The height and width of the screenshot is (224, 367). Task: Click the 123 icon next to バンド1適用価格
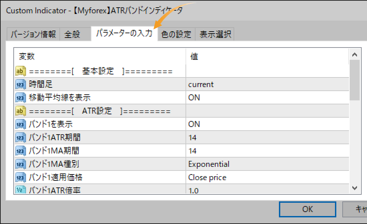18,177
